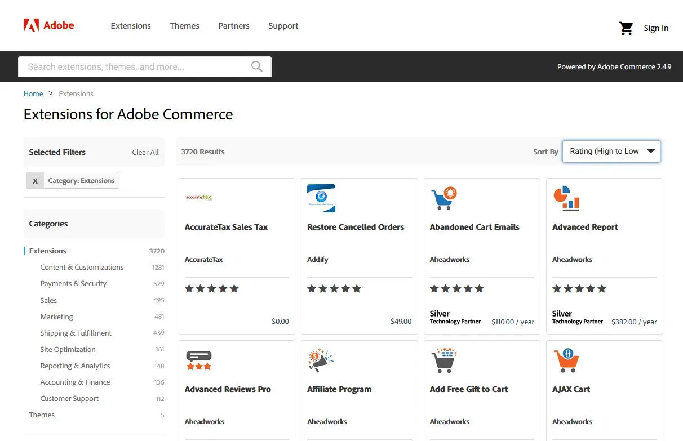Screen dimensions: 683x441
Task: Click AccurateTax vendor name under title
Action: (x=203, y=260)
